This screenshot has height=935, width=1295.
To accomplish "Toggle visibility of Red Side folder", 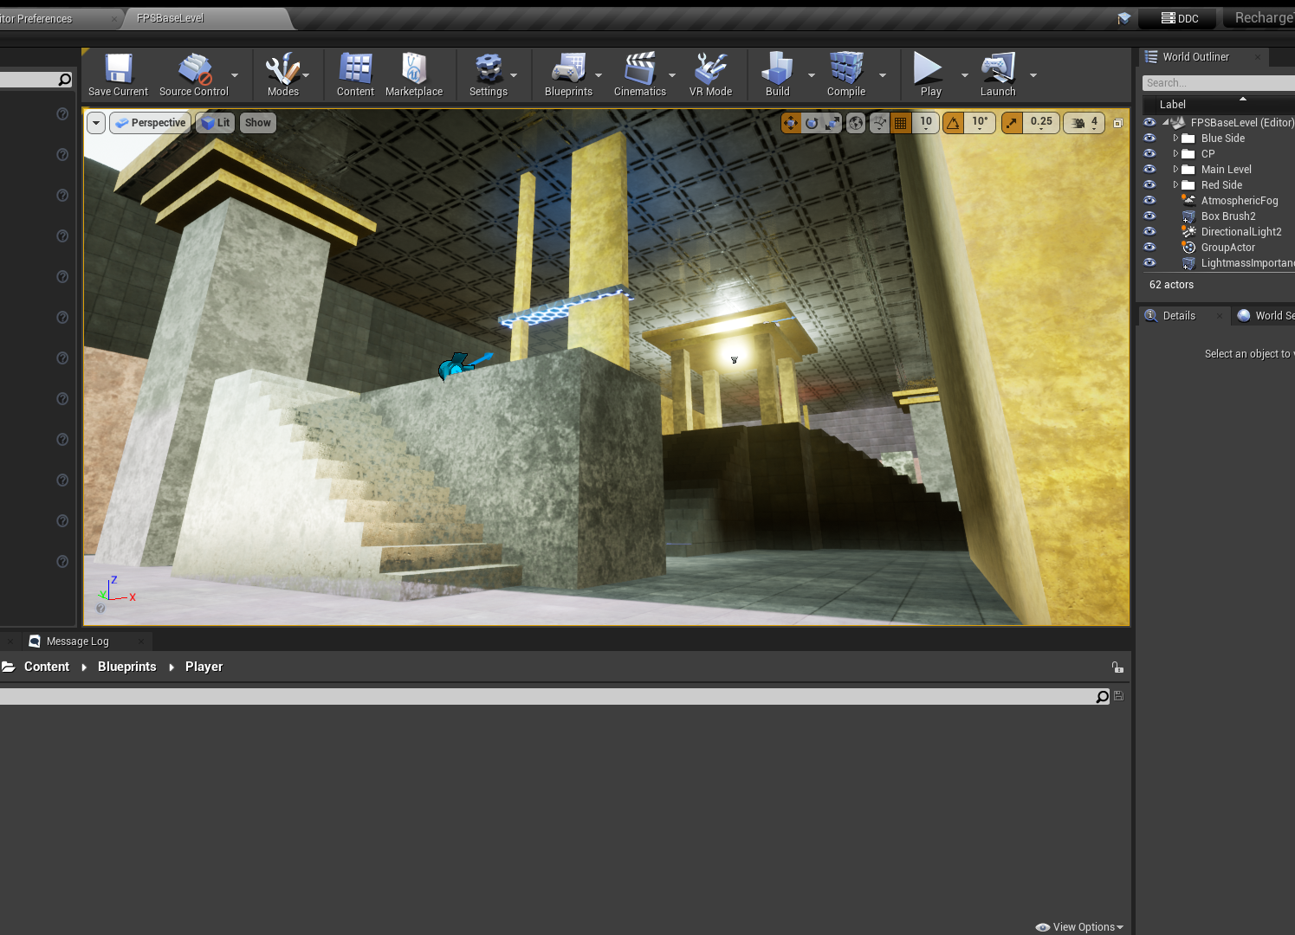I will coord(1149,184).
